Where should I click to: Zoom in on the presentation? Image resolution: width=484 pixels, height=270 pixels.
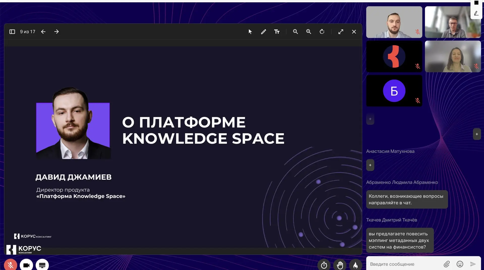(309, 32)
